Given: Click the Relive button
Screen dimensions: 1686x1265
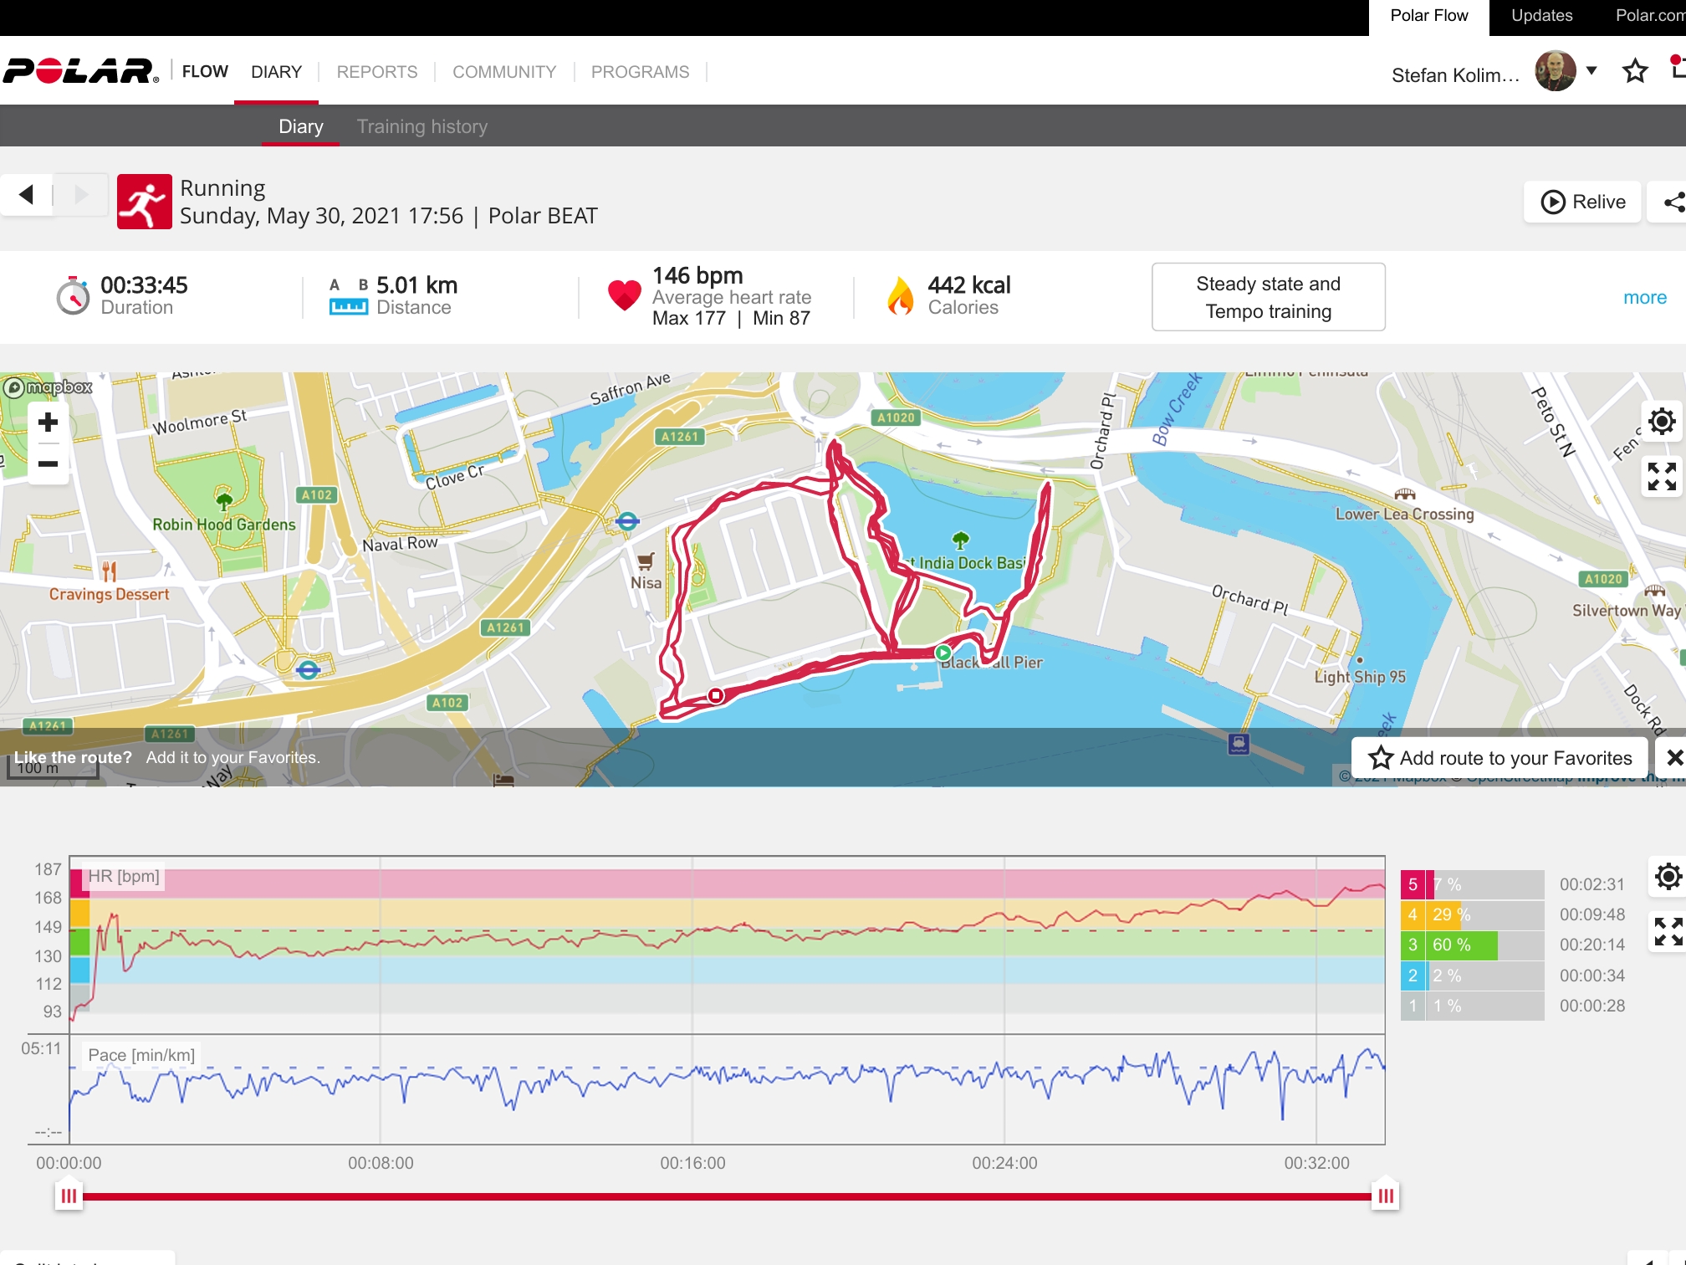Looking at the screenshot, I should click(1583, 202).
